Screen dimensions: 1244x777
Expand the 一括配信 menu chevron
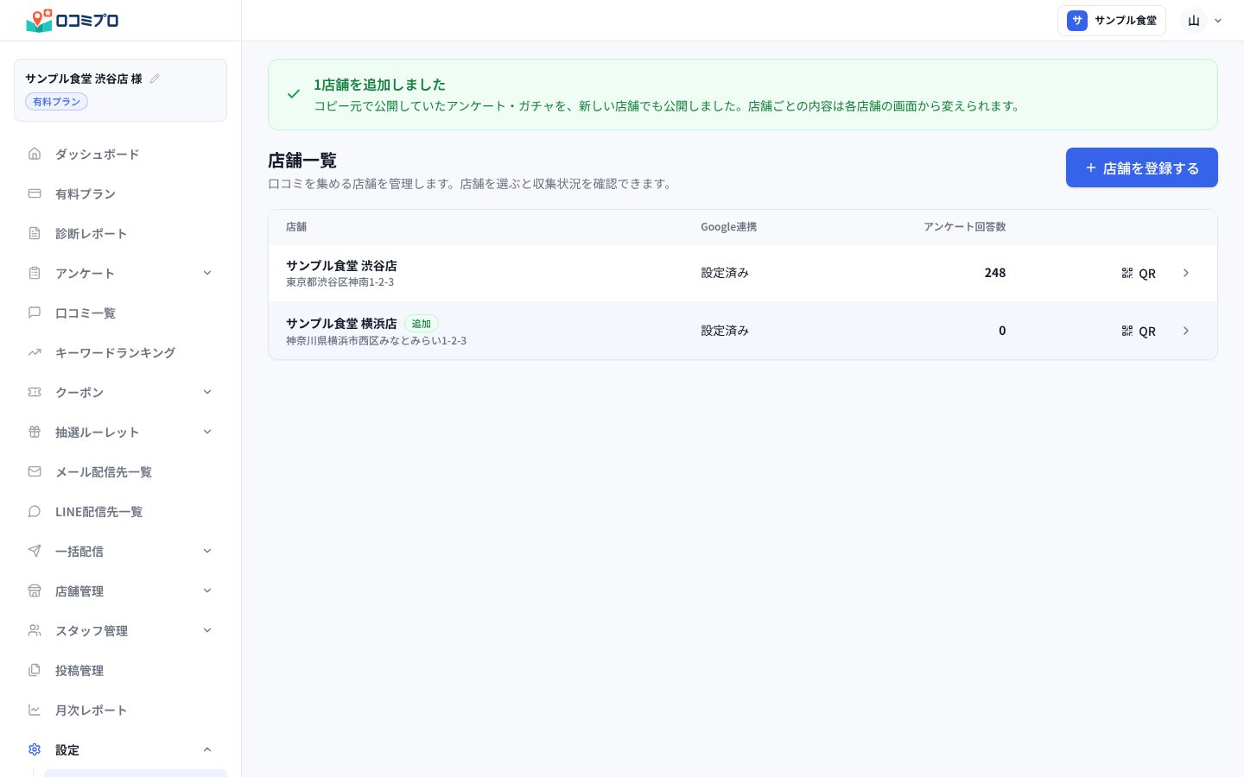point(207,551)
